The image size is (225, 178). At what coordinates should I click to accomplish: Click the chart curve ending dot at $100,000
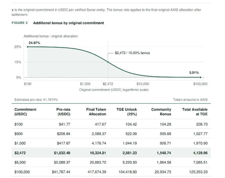tap(201, 77)
